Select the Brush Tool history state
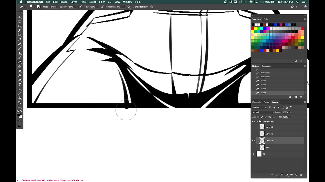Viewport: 325px width, 182px height. pos(265,73)
